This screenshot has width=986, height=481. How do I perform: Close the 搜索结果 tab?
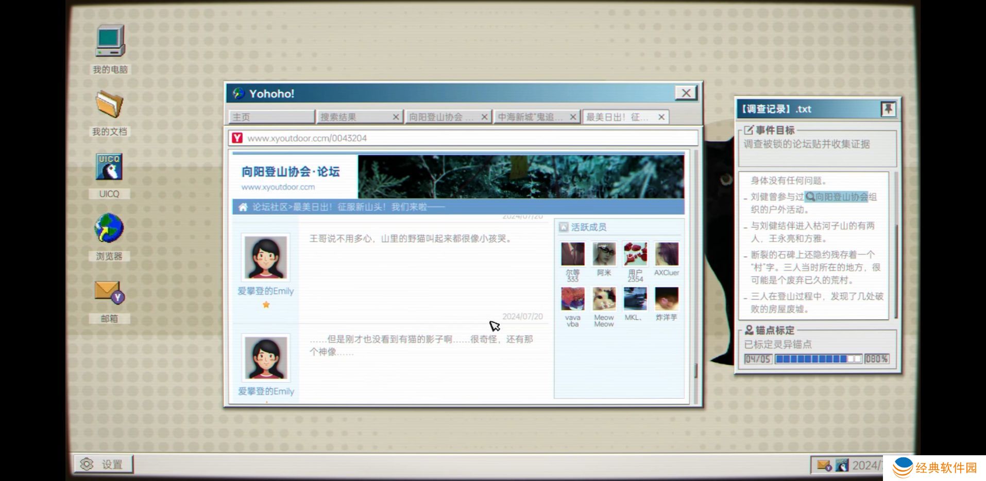pyautogui.click(x=396, y=117)
